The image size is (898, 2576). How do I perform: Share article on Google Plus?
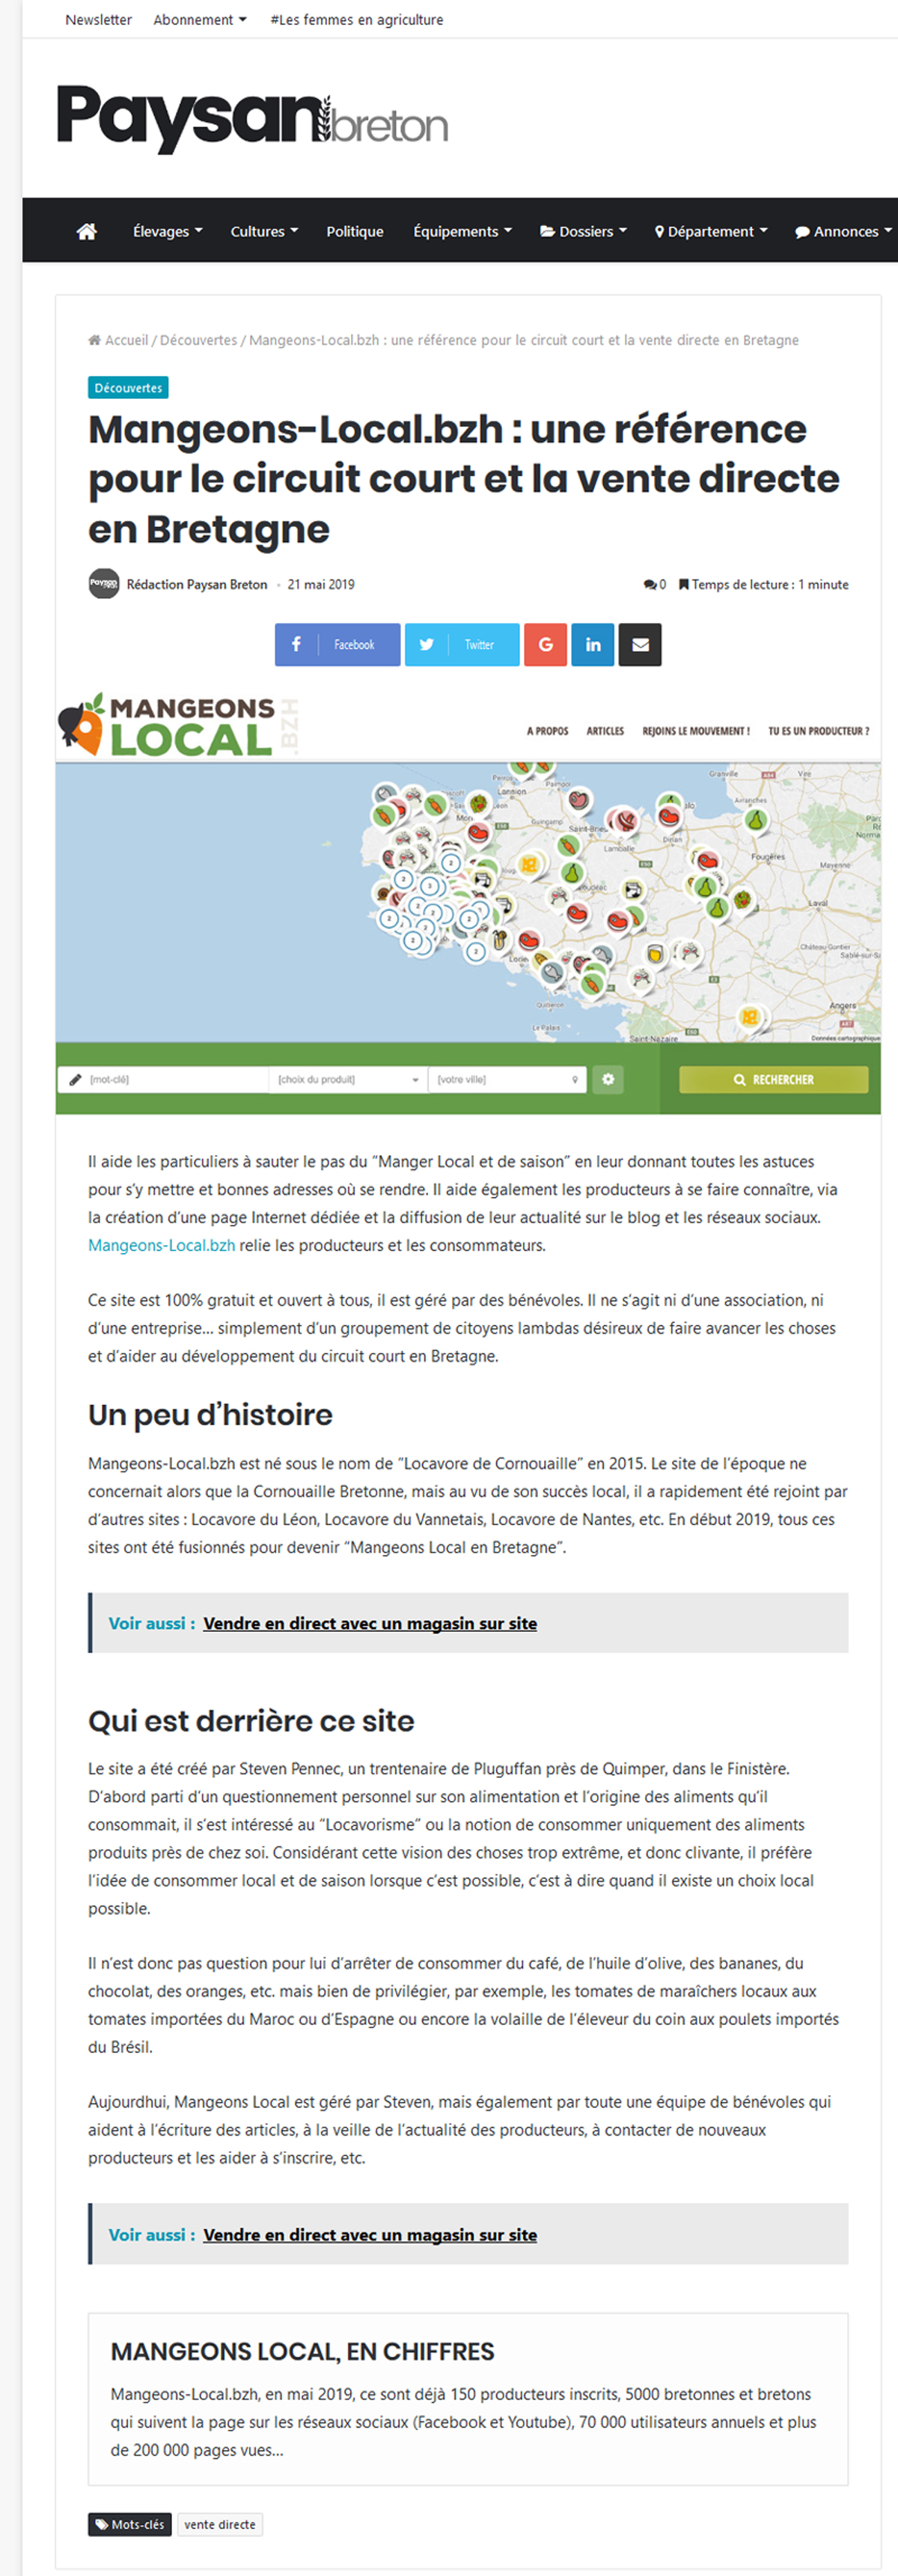pos(545,645)
